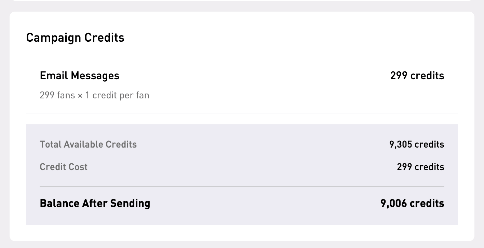Viewport: 484px width, 248px height.
Task: Click the 9,305 credits value
Action: [x=417, y=144]
